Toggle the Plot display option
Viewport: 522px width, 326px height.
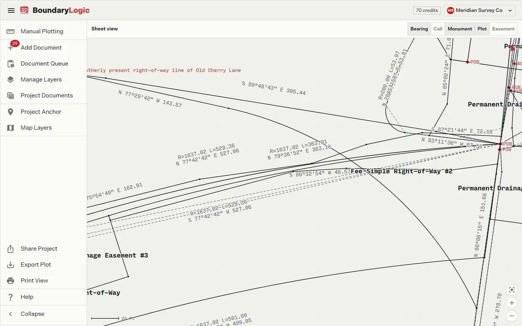point(482,29)
